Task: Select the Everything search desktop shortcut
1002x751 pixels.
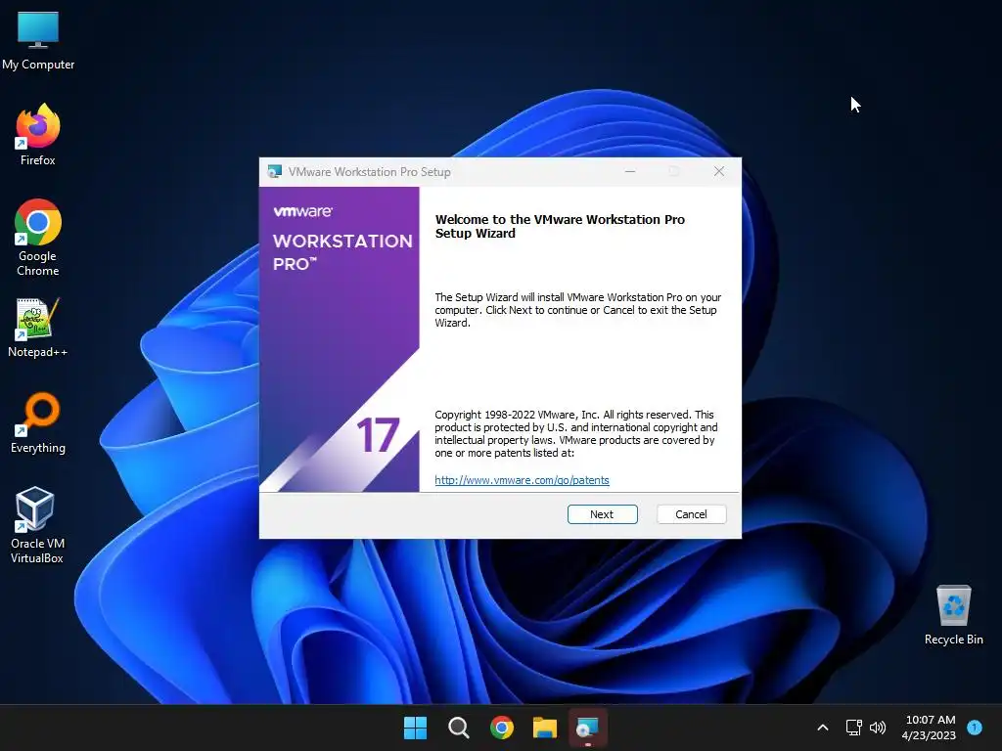Action: point(38,423)
